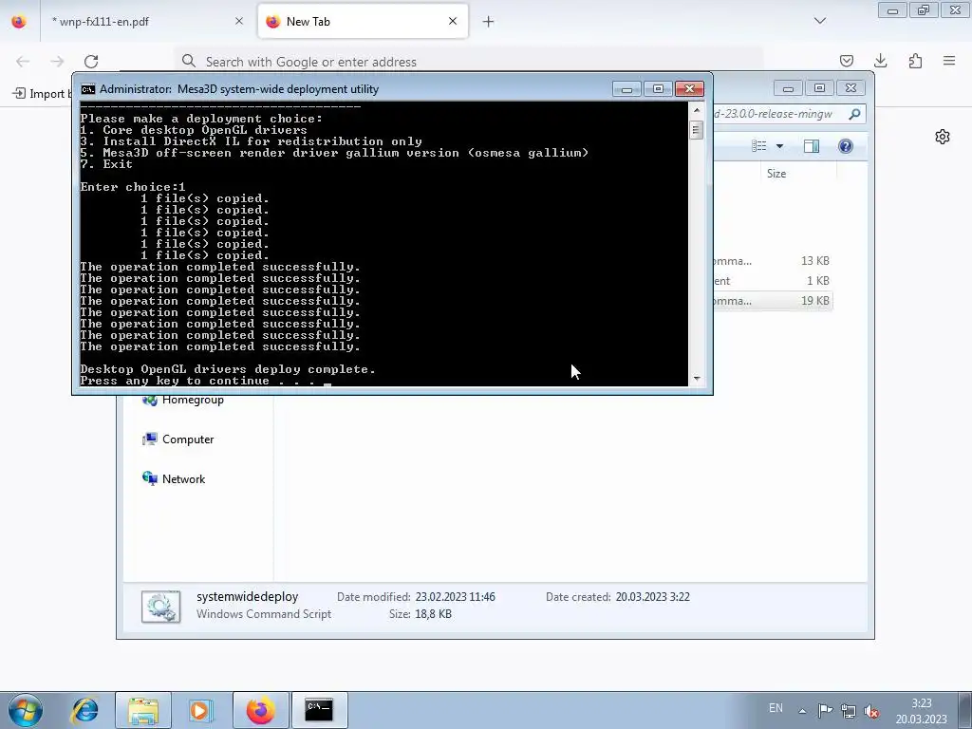The height and width of the screenshot is (729, 972).
Task: Close the Mesa3D deployment utility window
Action: (689, 89)
